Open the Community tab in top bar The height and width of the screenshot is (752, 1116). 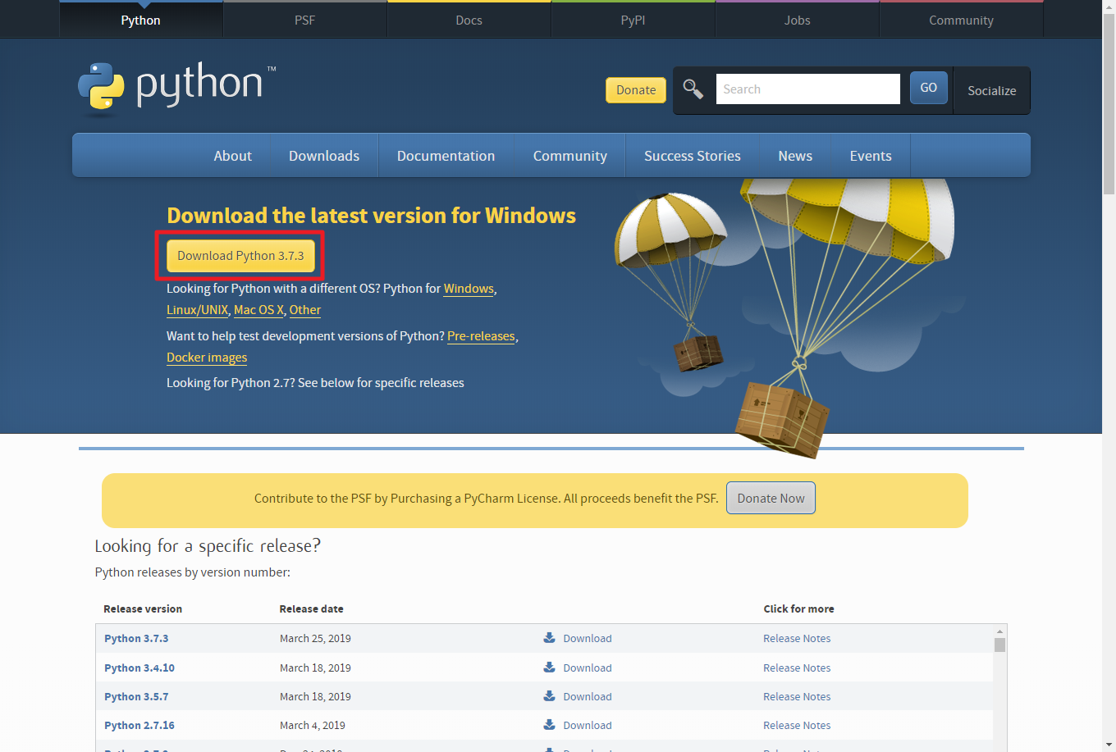click(962, 20)
